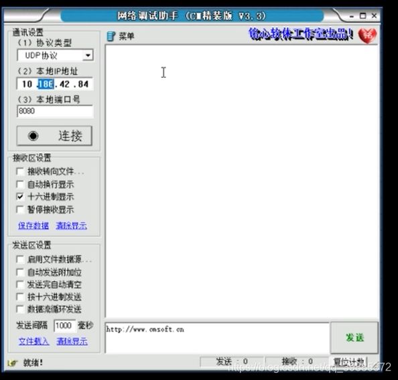This screenshot has height=380, width=398.
Task: Uncheck 十六进制显示 checkbox
Action: pyautogui.click(x=20, y=197)
